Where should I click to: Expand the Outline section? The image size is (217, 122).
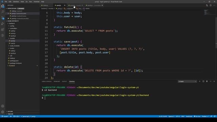click(22, 111)
